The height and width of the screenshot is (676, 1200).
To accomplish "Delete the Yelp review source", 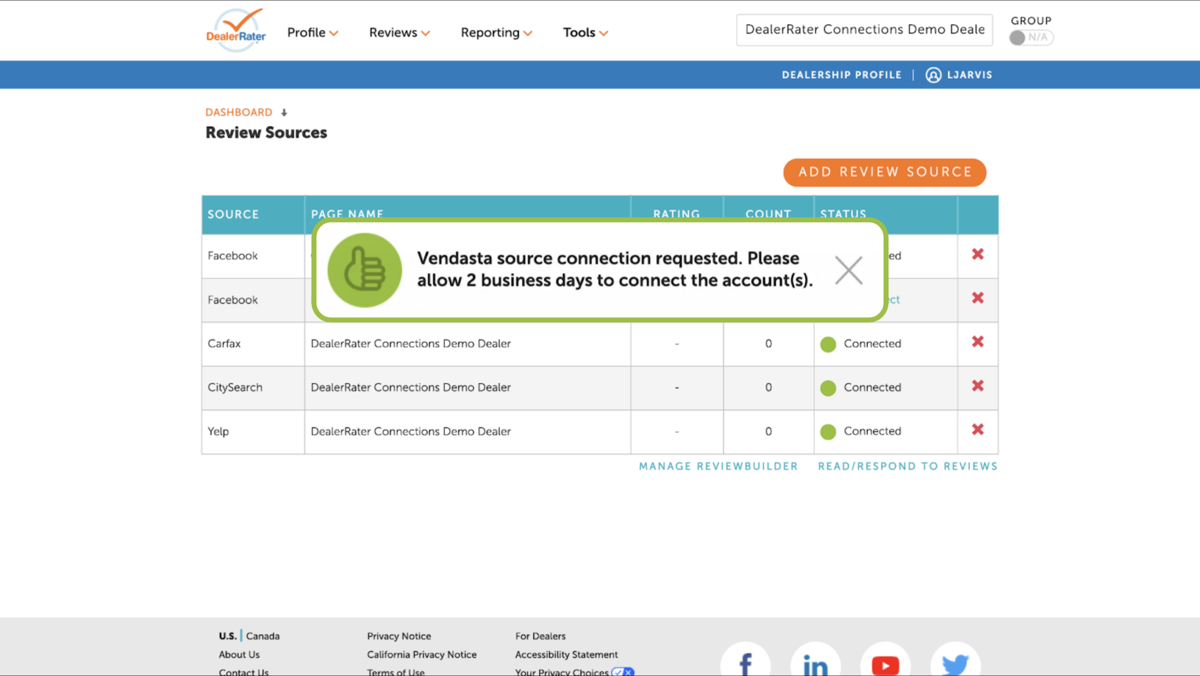I will point(977,430).
